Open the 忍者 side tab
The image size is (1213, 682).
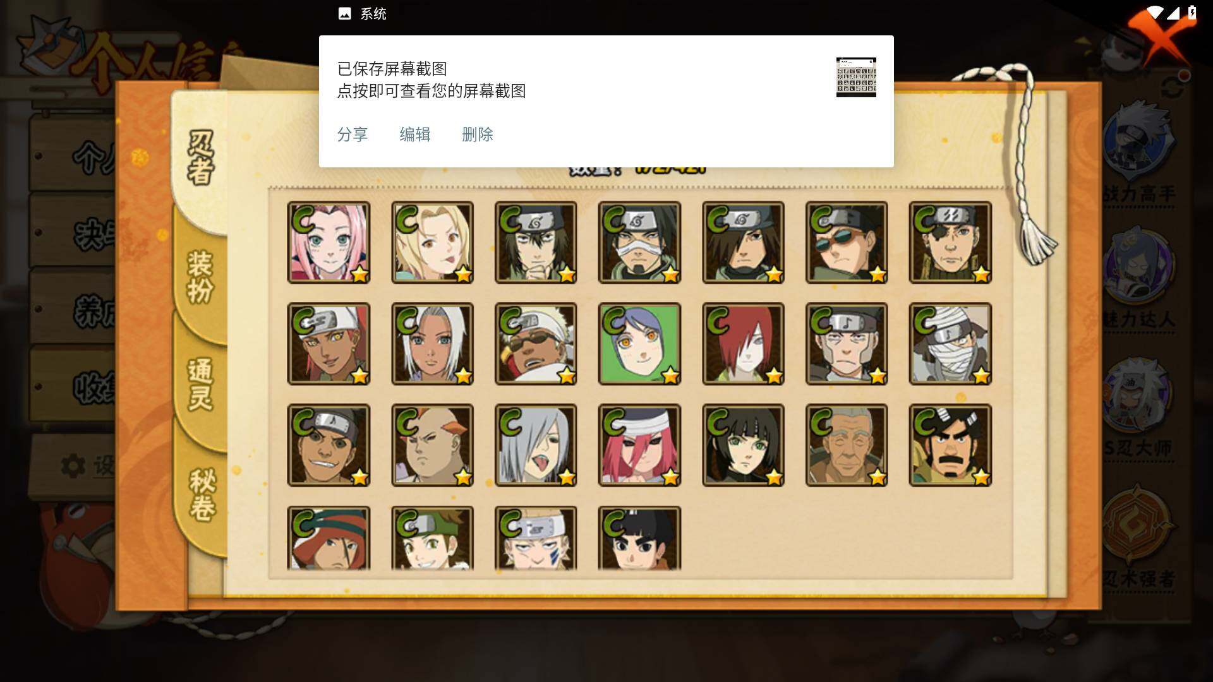(x=201, y=158)
